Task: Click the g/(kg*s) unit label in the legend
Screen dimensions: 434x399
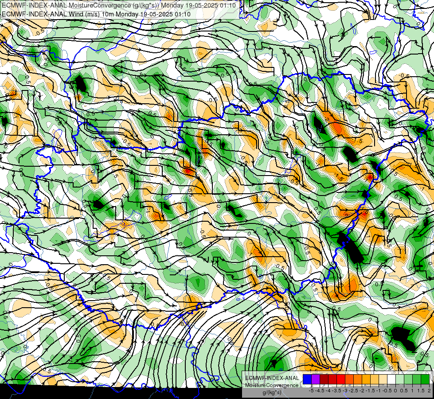Action: coord(272,393)
